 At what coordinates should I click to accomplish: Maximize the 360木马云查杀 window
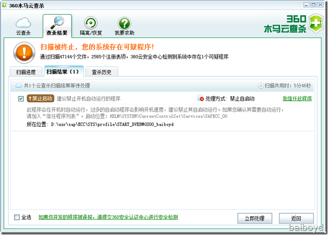(313, 5)
